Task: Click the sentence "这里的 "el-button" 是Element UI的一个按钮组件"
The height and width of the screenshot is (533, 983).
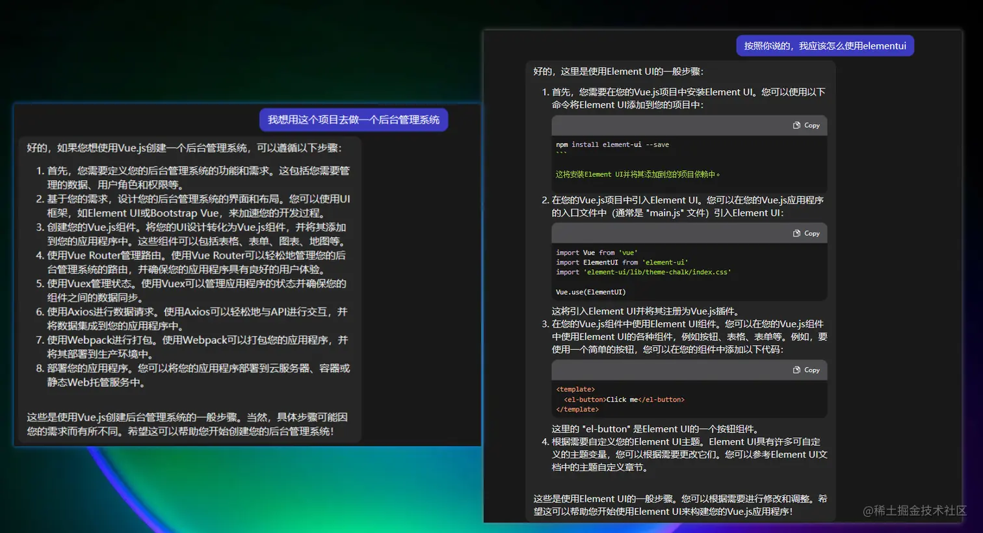Action: (656, 429)
